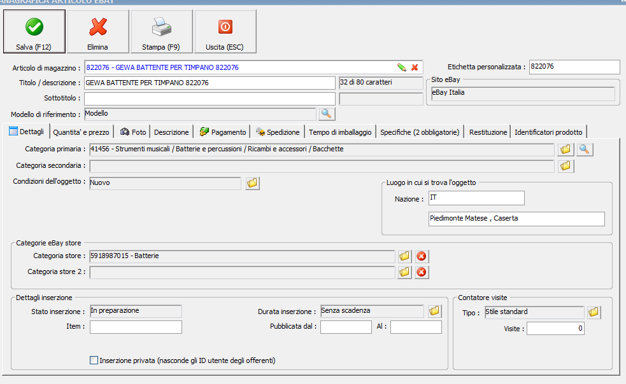Clear Categoria store 2 with red X

421,272
